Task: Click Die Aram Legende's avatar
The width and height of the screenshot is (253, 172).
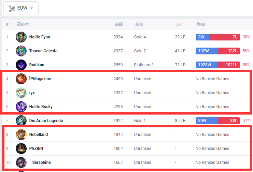Action: pos(21,120)
